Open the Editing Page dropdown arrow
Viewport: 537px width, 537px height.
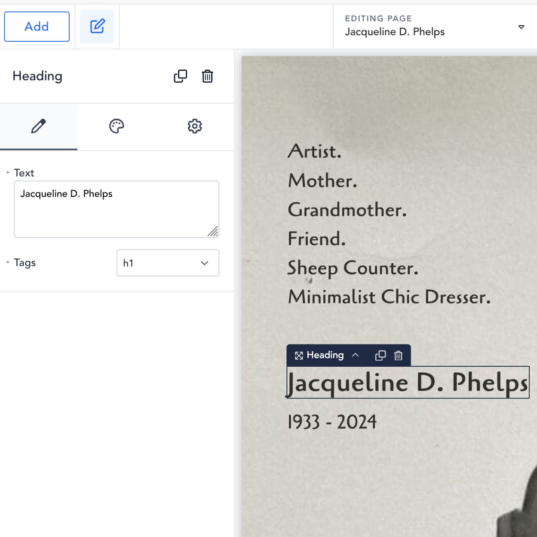521,27
